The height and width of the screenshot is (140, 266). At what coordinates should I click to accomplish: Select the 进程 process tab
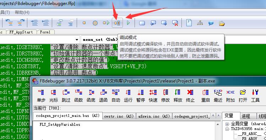click(x=246, y=116)
